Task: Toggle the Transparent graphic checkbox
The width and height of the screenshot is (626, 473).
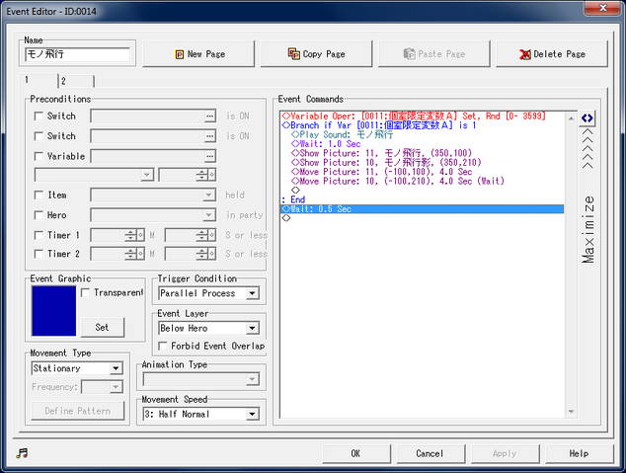Action: (85, 292)
